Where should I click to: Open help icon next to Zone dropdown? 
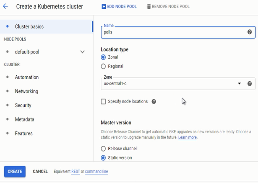[x=250, y=84]
